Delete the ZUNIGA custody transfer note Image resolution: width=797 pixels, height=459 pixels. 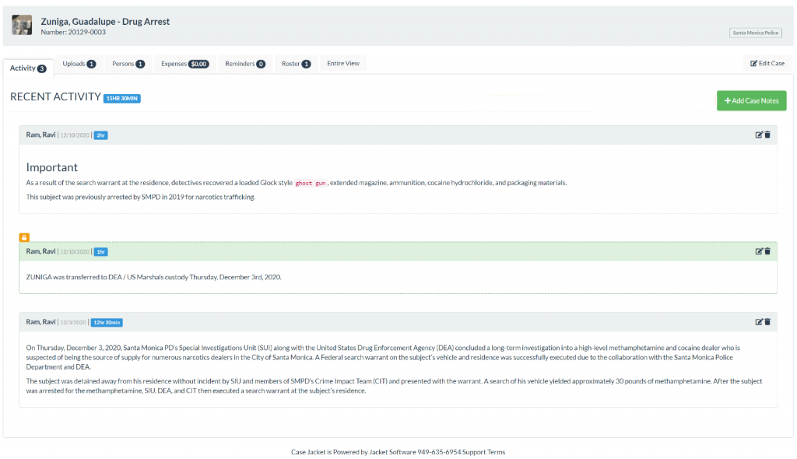tap(767, 251)
